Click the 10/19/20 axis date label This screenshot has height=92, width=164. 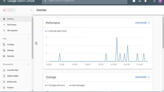[114, 64]
